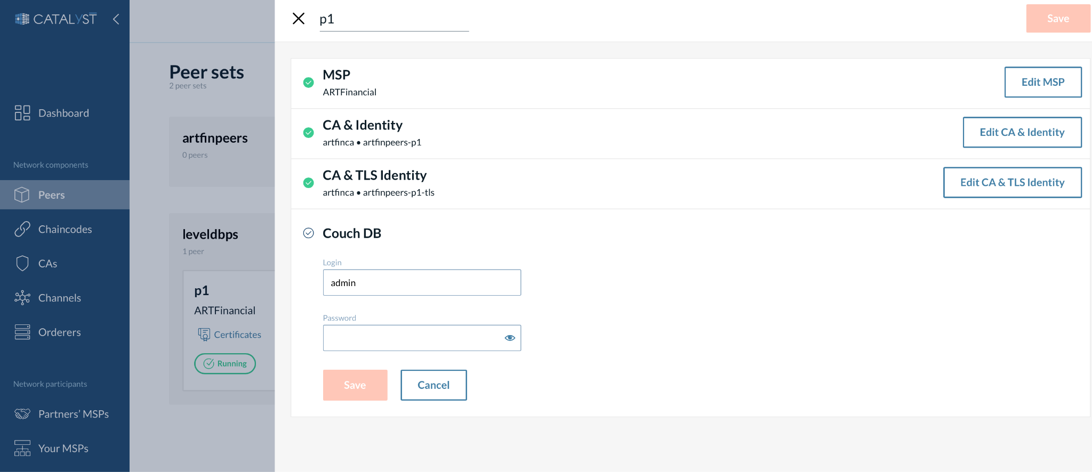Image resolution: width=1092 pixels, height=472 pixels.
Task: Click the Your MSPs hierarchy icon
Action: pos(22,448)
